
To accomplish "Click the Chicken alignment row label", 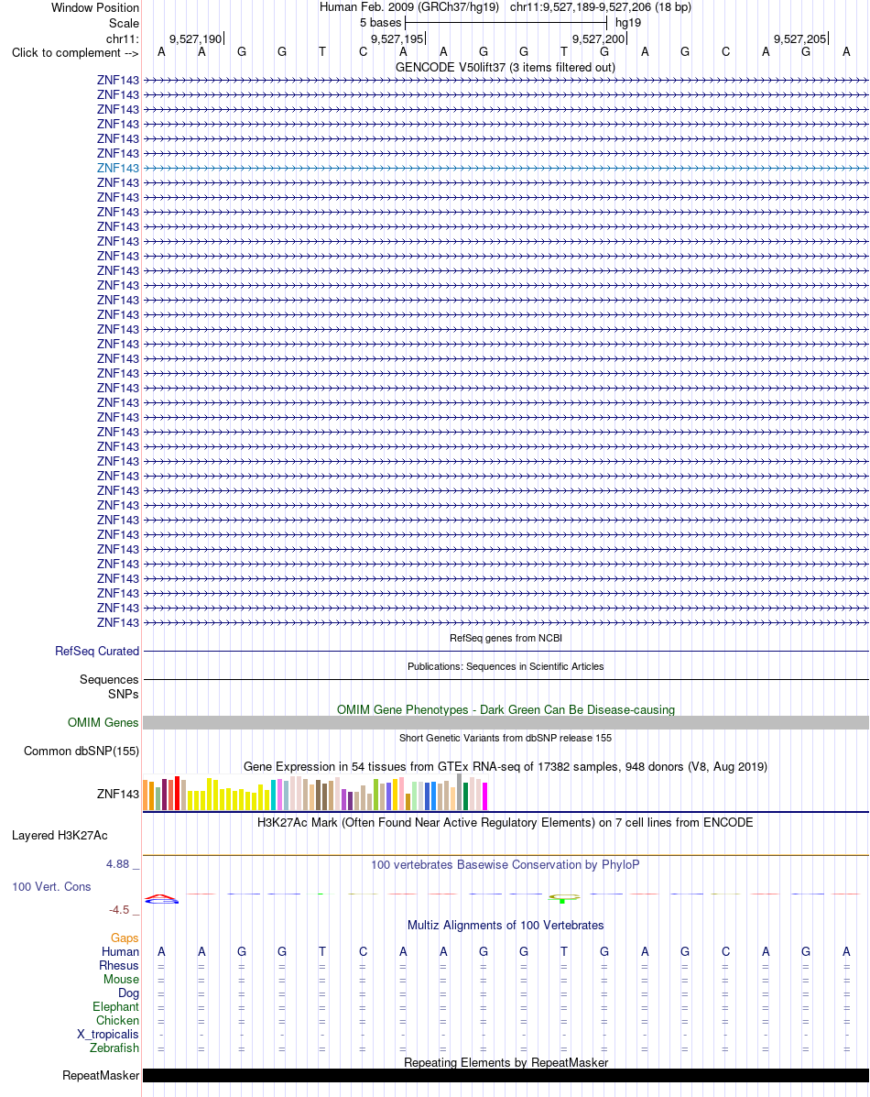I will coord(117,1021).
